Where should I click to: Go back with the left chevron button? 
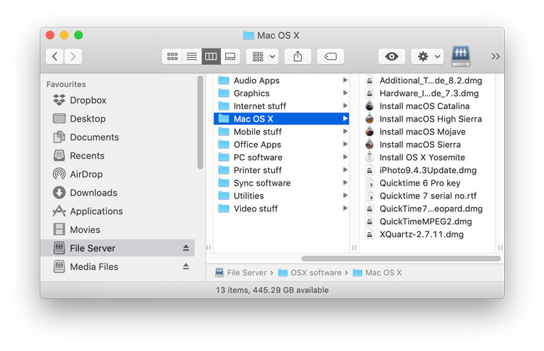[x=54, y=56]
